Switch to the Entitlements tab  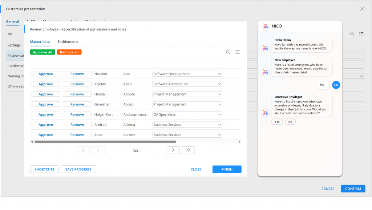(68, 42)
